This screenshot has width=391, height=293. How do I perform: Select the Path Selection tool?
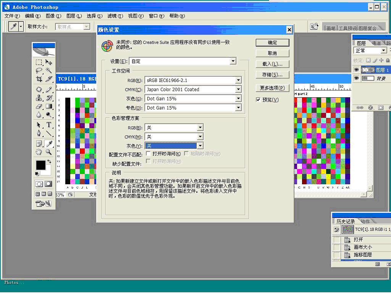(x=39, y=125)
